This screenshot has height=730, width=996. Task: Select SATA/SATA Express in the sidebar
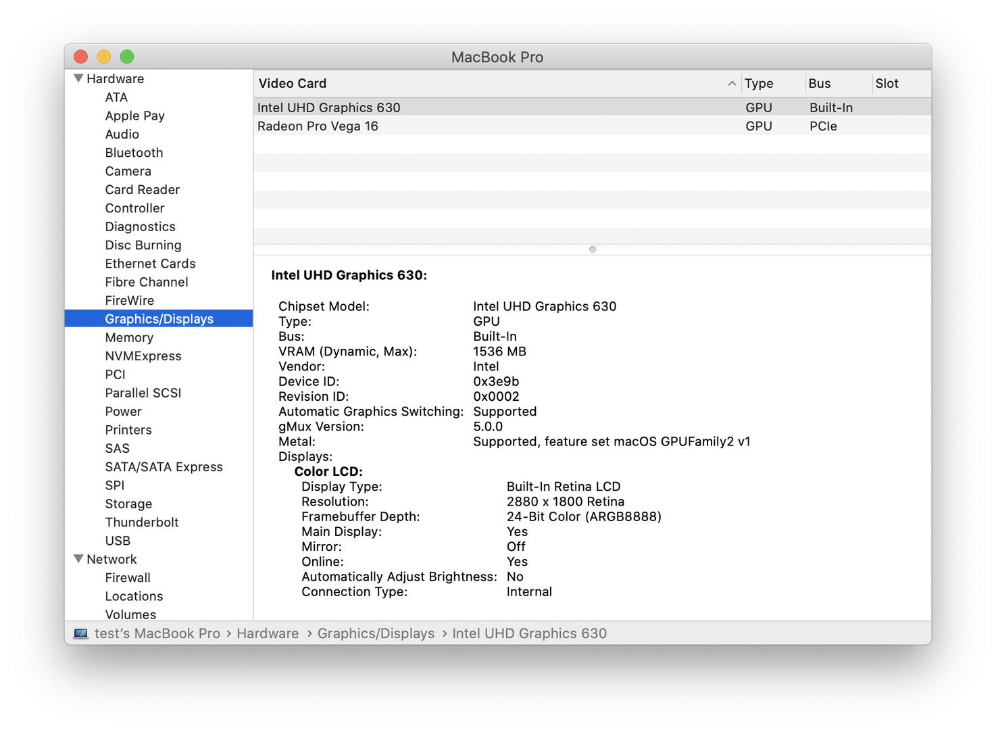(164, 466)
